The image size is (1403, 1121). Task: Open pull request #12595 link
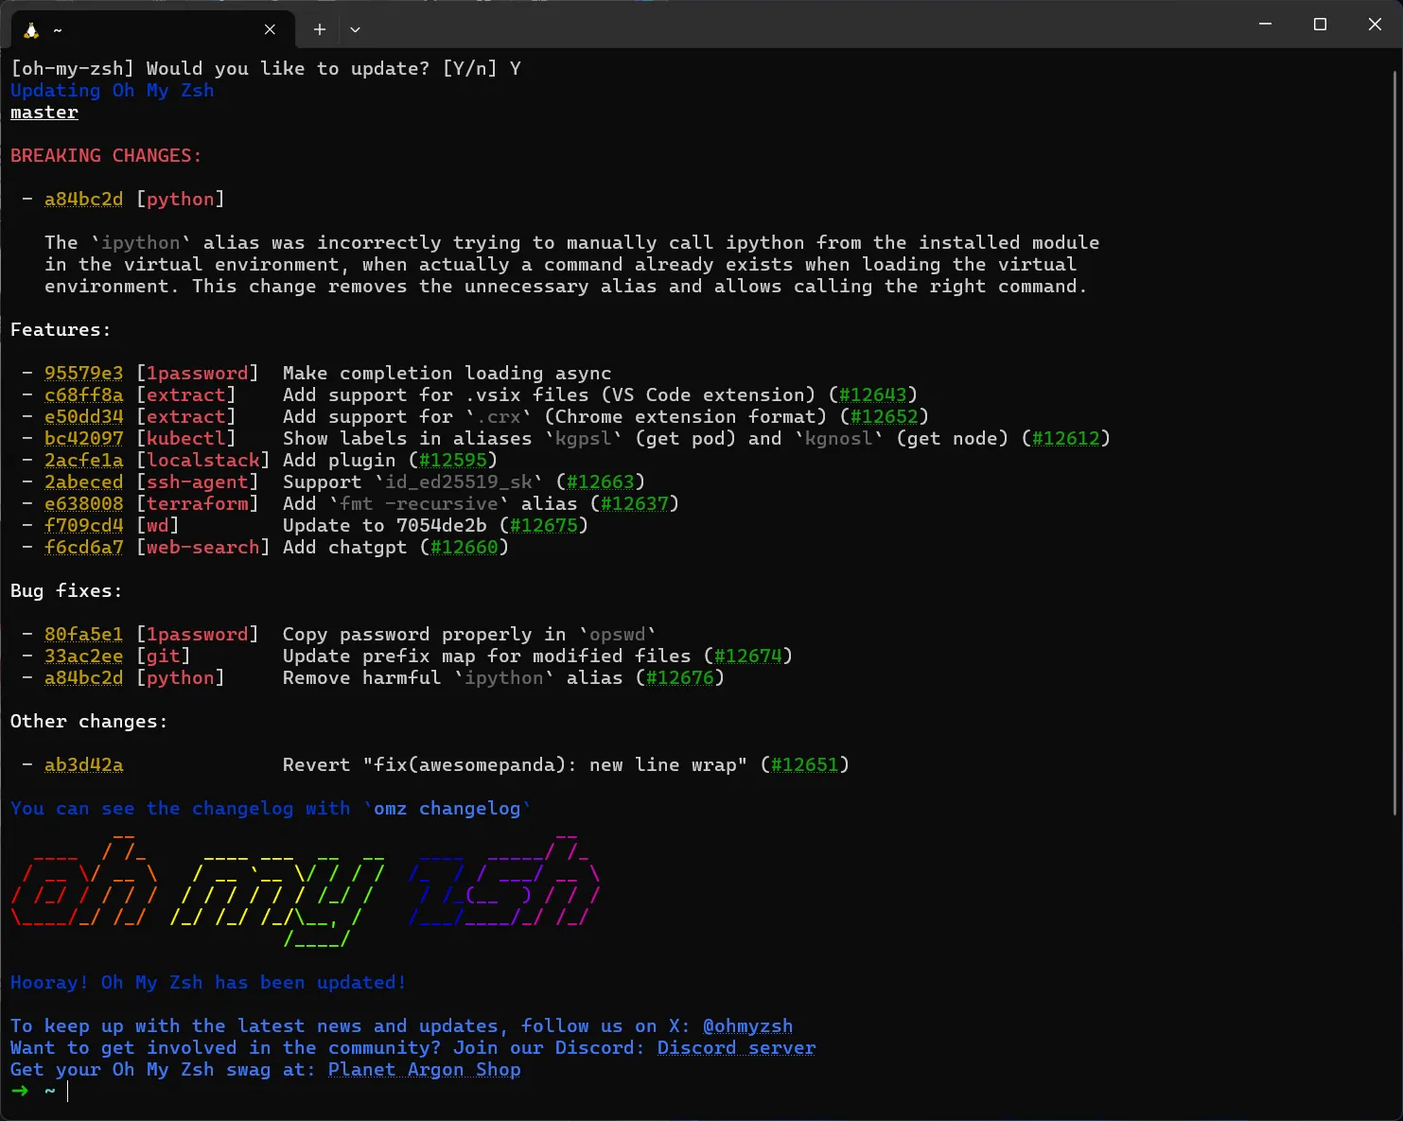pyautogui.click(x=452, y=460)
